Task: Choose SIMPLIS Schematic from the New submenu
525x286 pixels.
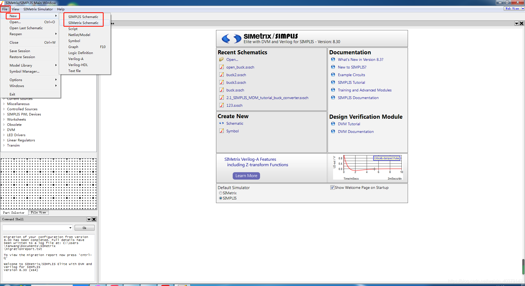Action: coord(83,17)
